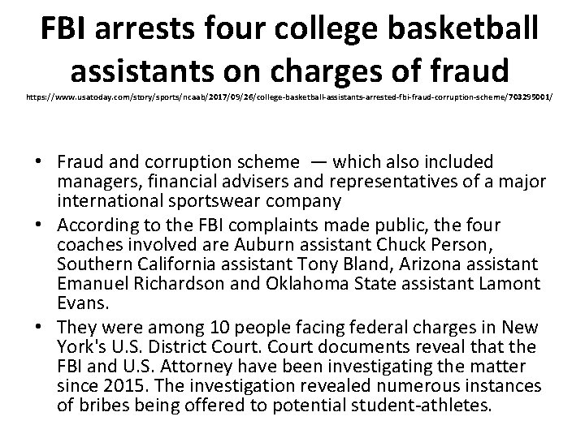Click the words 'Southern California assistant'

175,264
